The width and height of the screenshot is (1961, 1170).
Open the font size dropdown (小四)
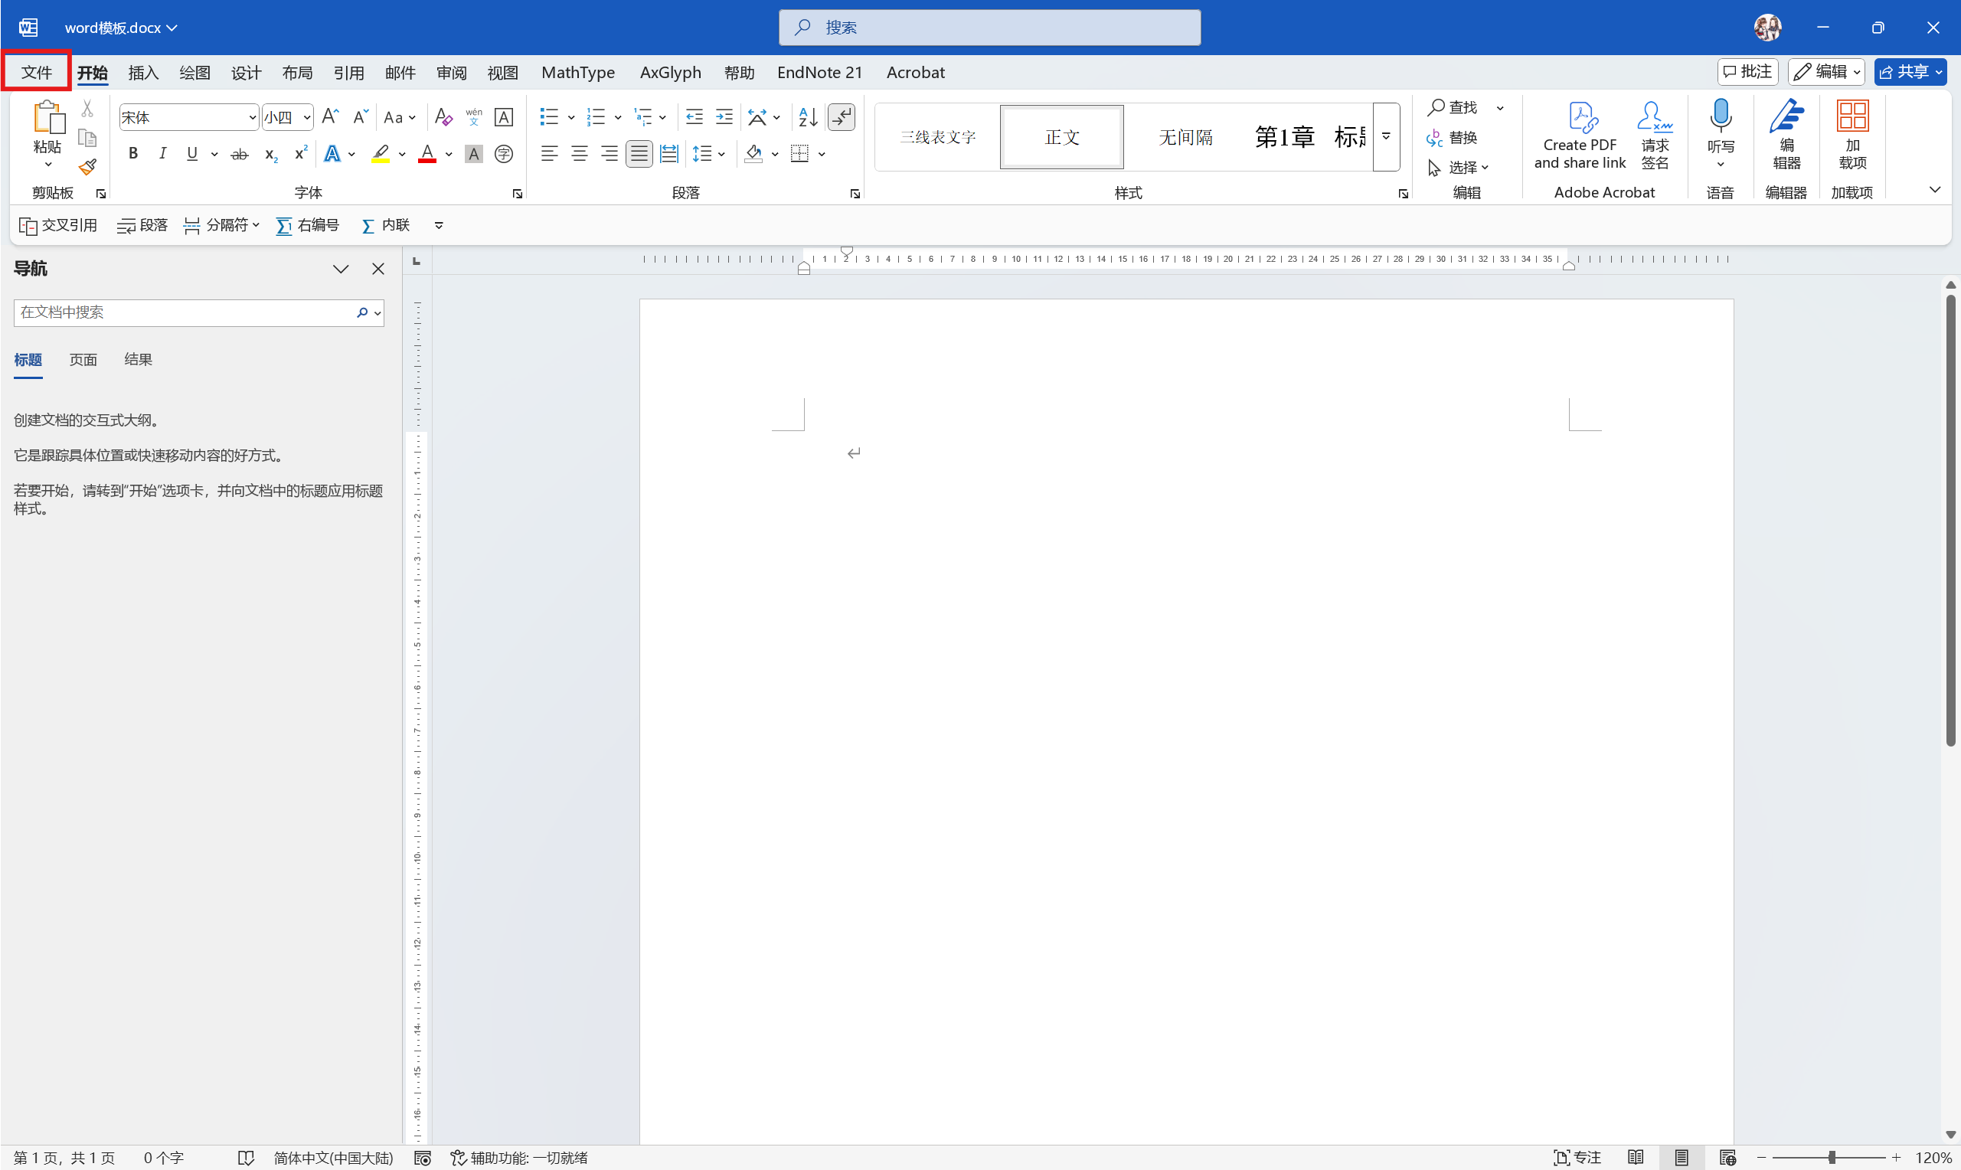(x=306, y=117)
